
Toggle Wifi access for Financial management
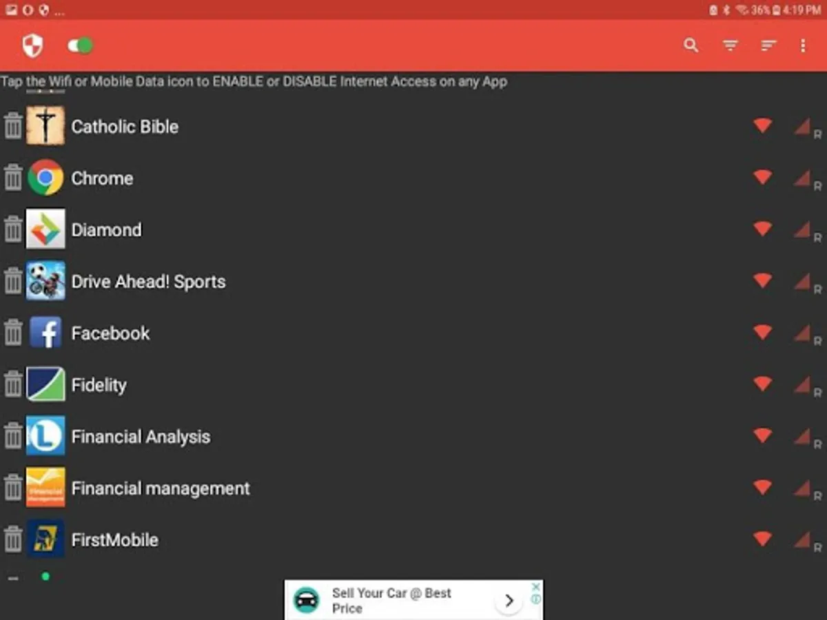point(762,487)
